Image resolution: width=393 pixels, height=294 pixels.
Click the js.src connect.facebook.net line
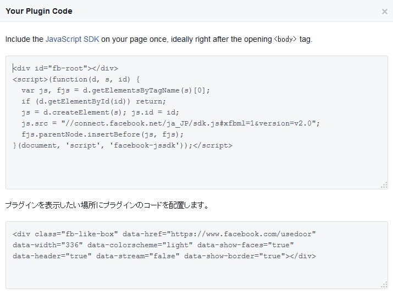(x=171, y=123)
